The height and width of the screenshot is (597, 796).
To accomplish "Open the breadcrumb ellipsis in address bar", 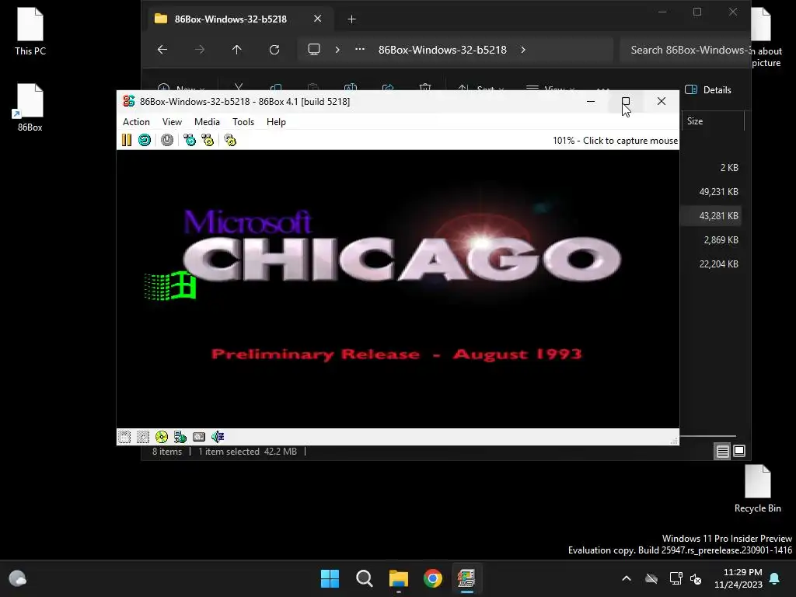I will (x=359, y=50).
